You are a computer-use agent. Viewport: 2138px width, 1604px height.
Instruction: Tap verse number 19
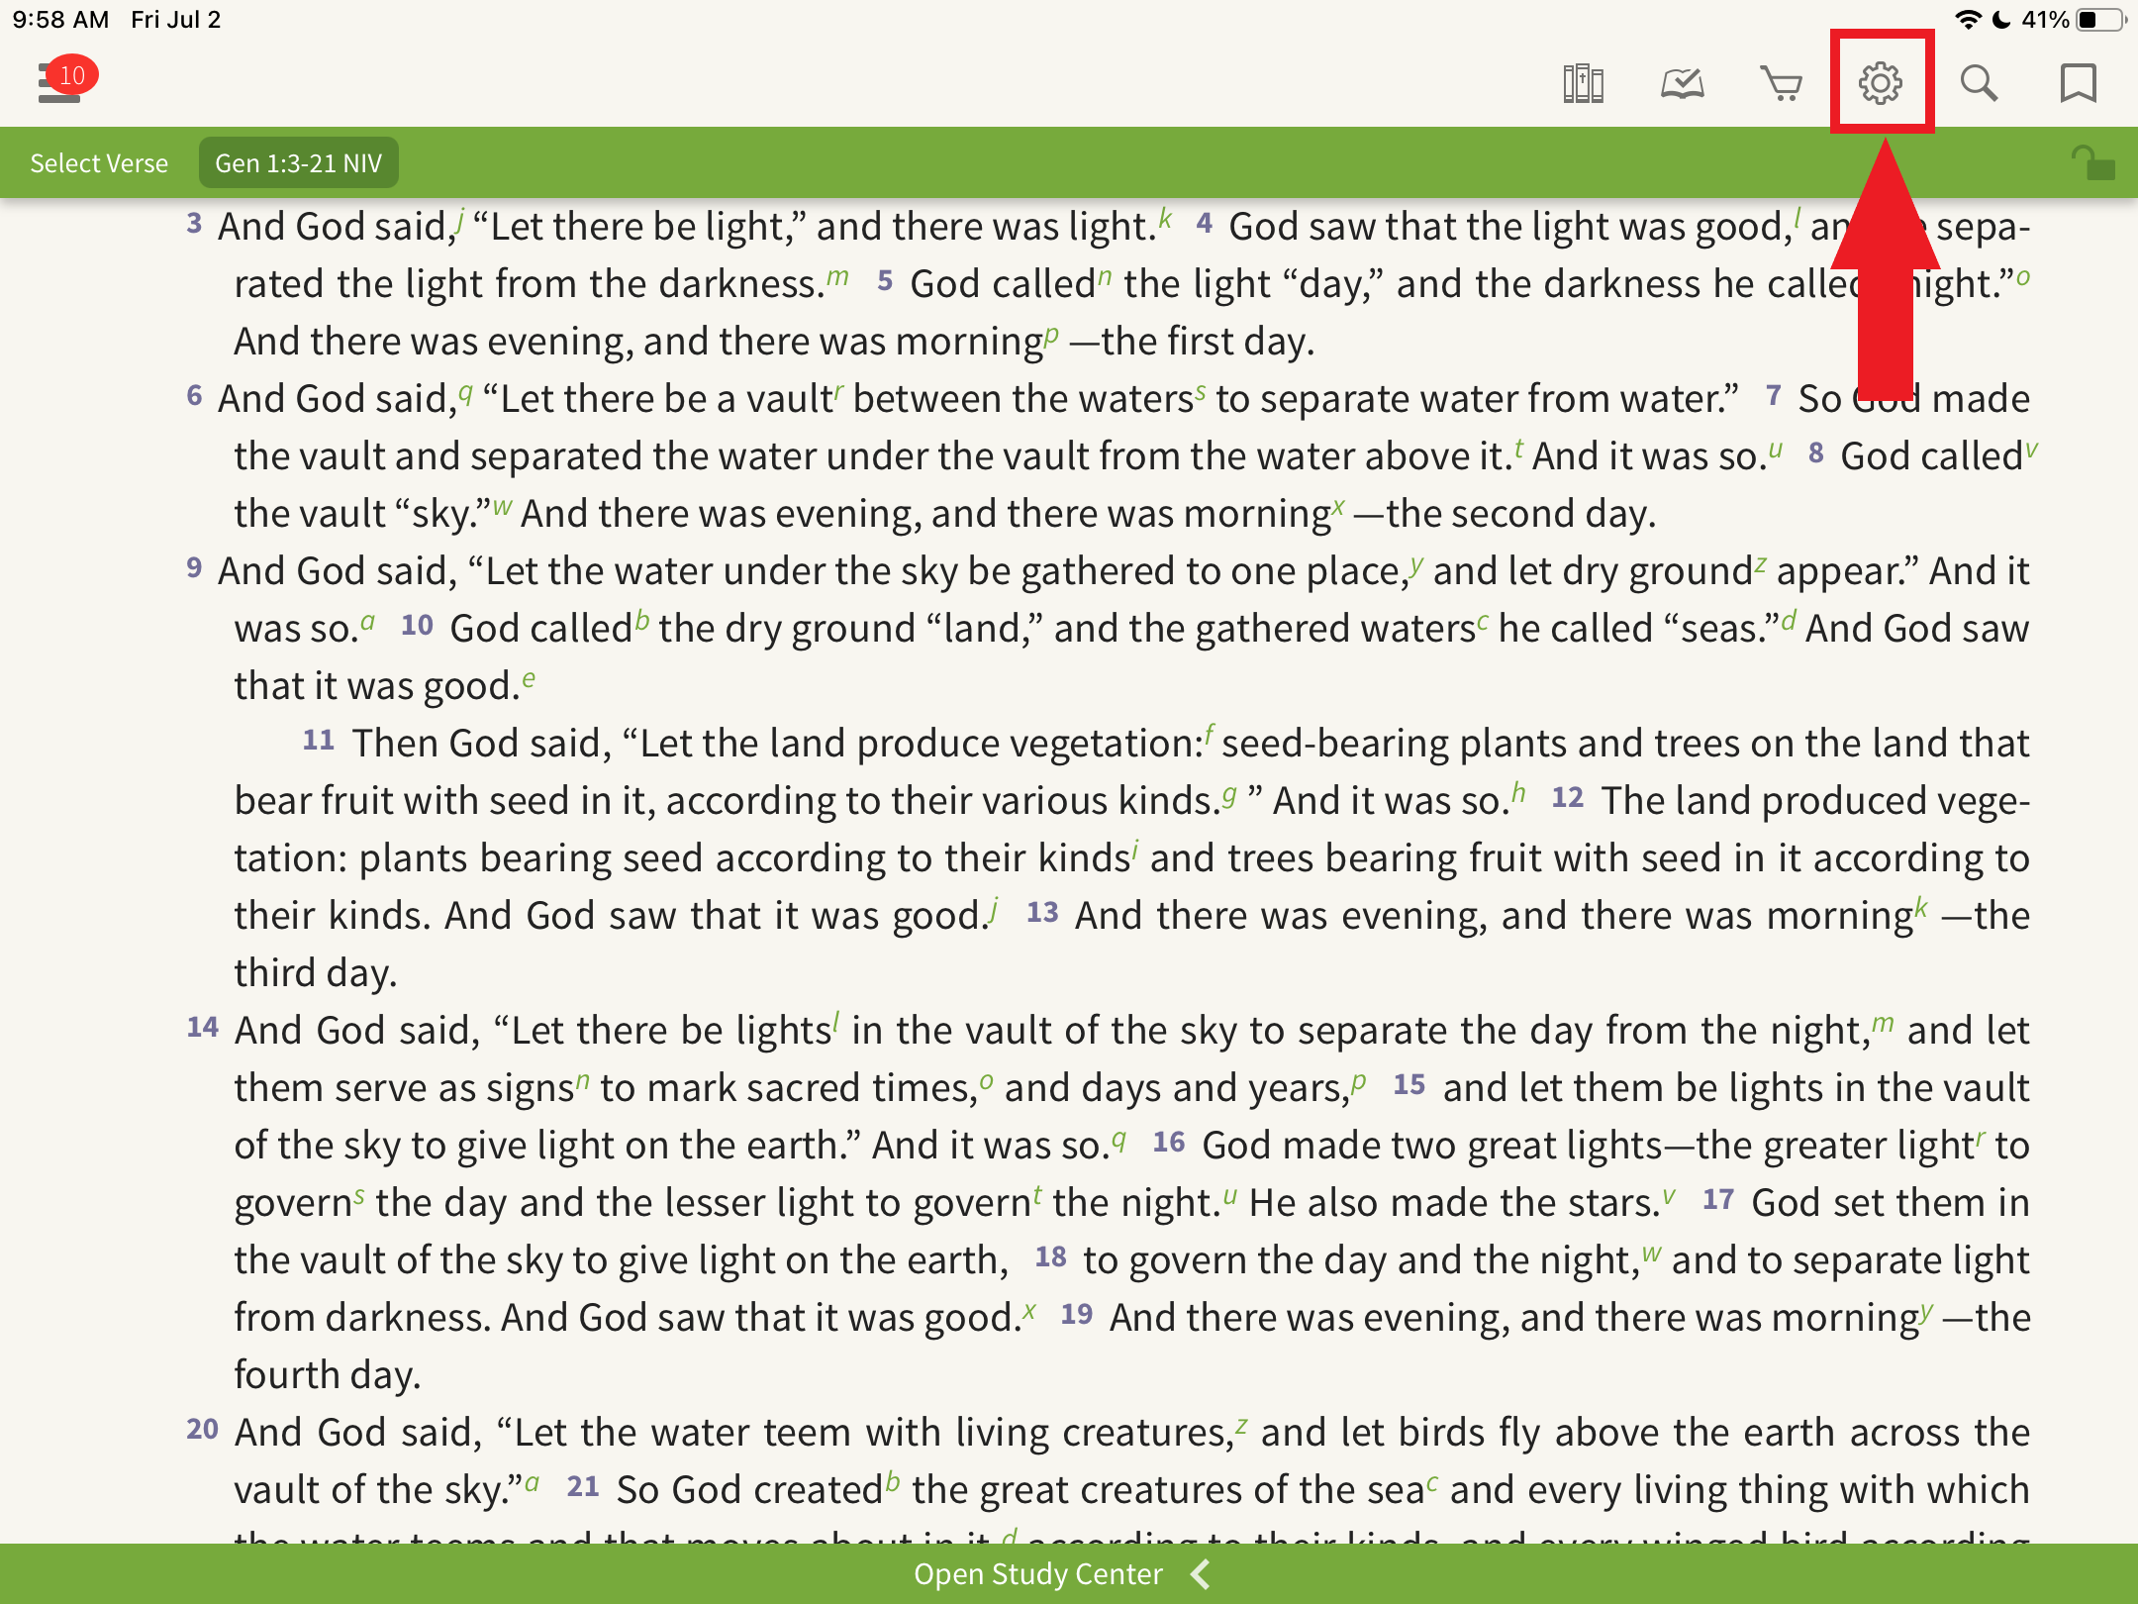[x=1077, y=1315]
